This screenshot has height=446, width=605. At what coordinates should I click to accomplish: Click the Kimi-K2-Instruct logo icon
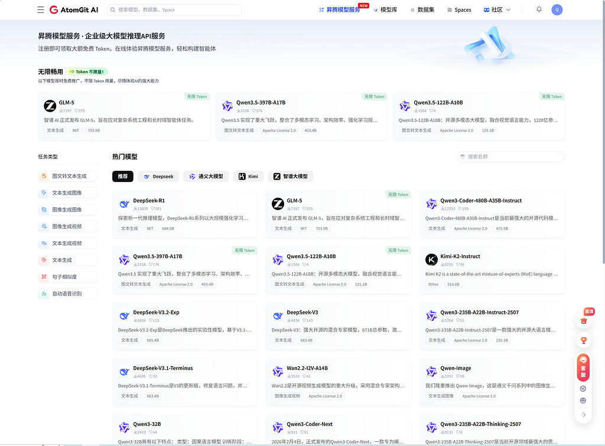tap(431, 260)
